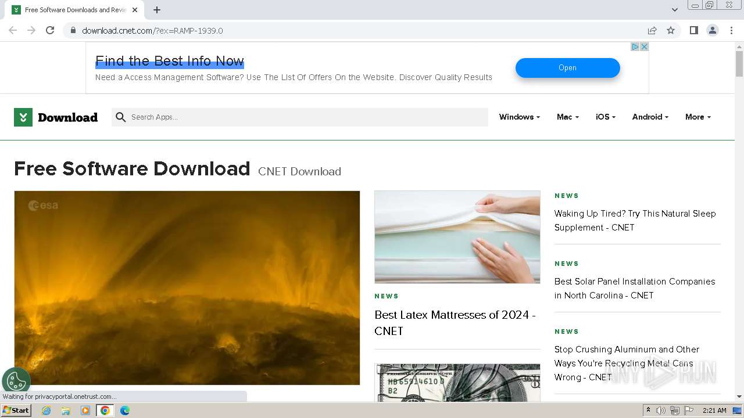Viewport: 744px width, 418px height.
Task: Open Stop Crushing Aluminum article link
Action: pyautogui.click(x=627, y=363)
